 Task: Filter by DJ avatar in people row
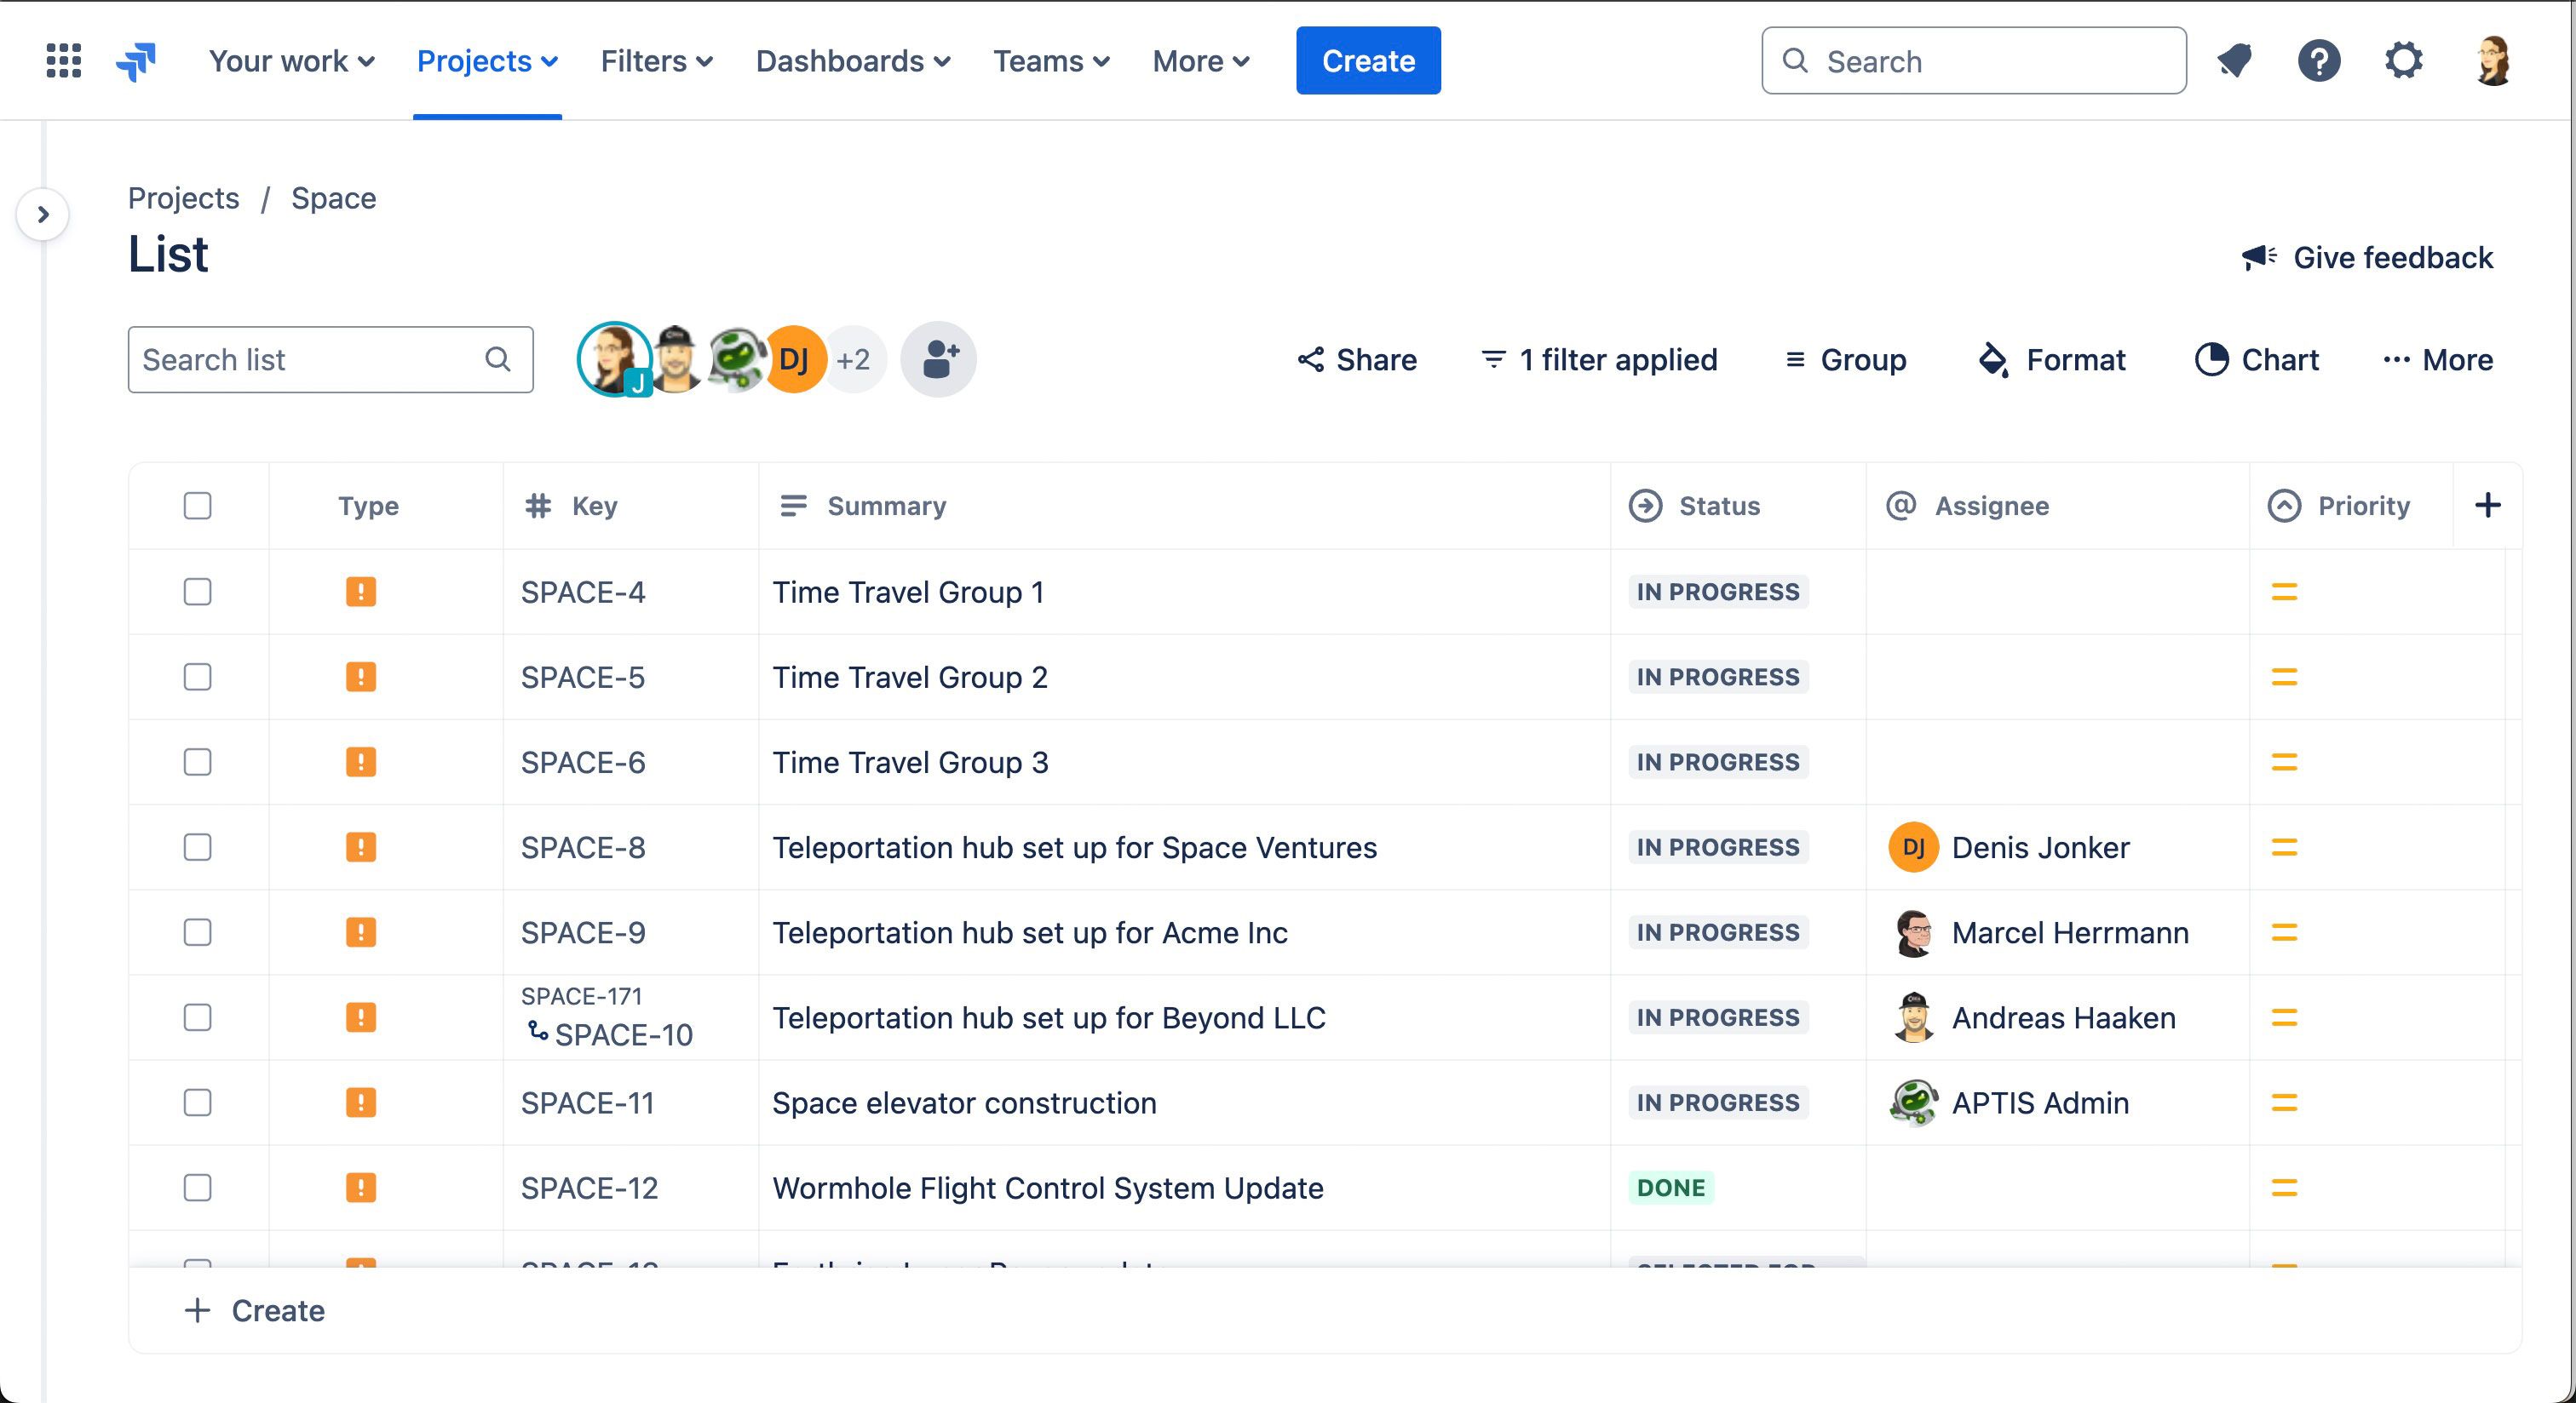point(796,360)
